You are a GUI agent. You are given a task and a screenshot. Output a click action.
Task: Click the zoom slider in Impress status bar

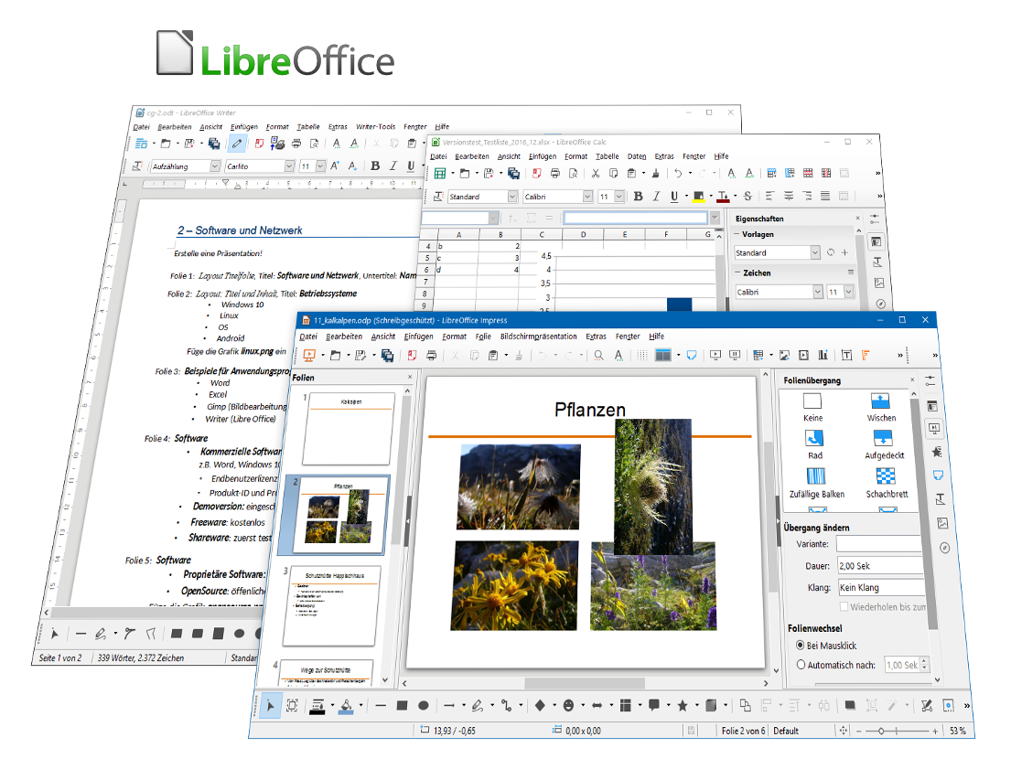click(x=896, y=731)
